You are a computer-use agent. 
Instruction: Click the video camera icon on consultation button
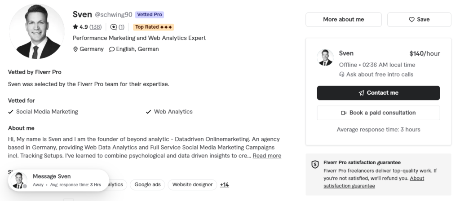pyautogui.click(x=344, y=113)
